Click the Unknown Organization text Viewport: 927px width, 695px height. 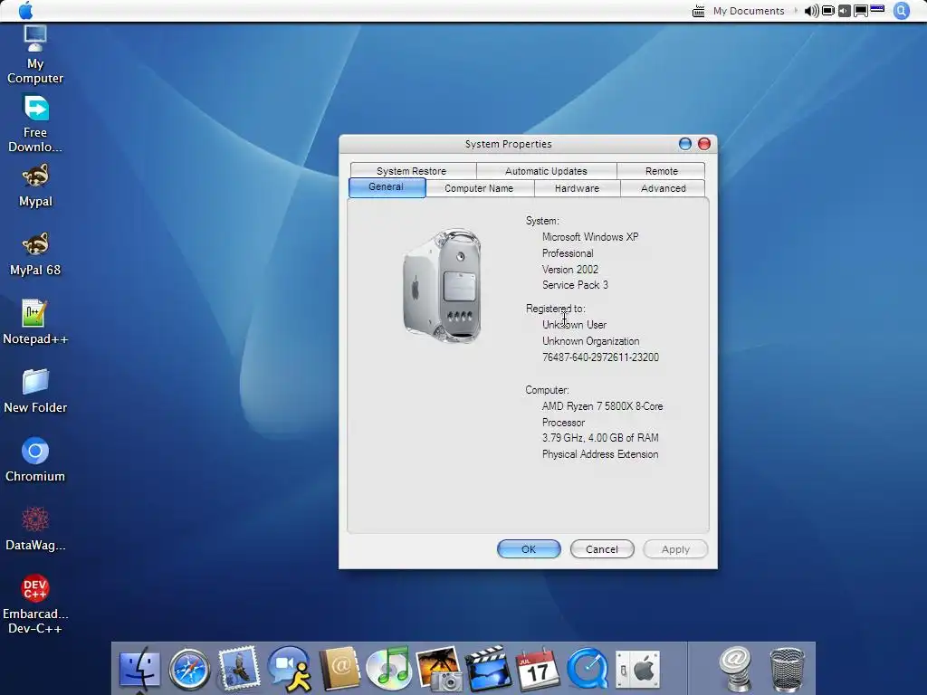[590, 341]
